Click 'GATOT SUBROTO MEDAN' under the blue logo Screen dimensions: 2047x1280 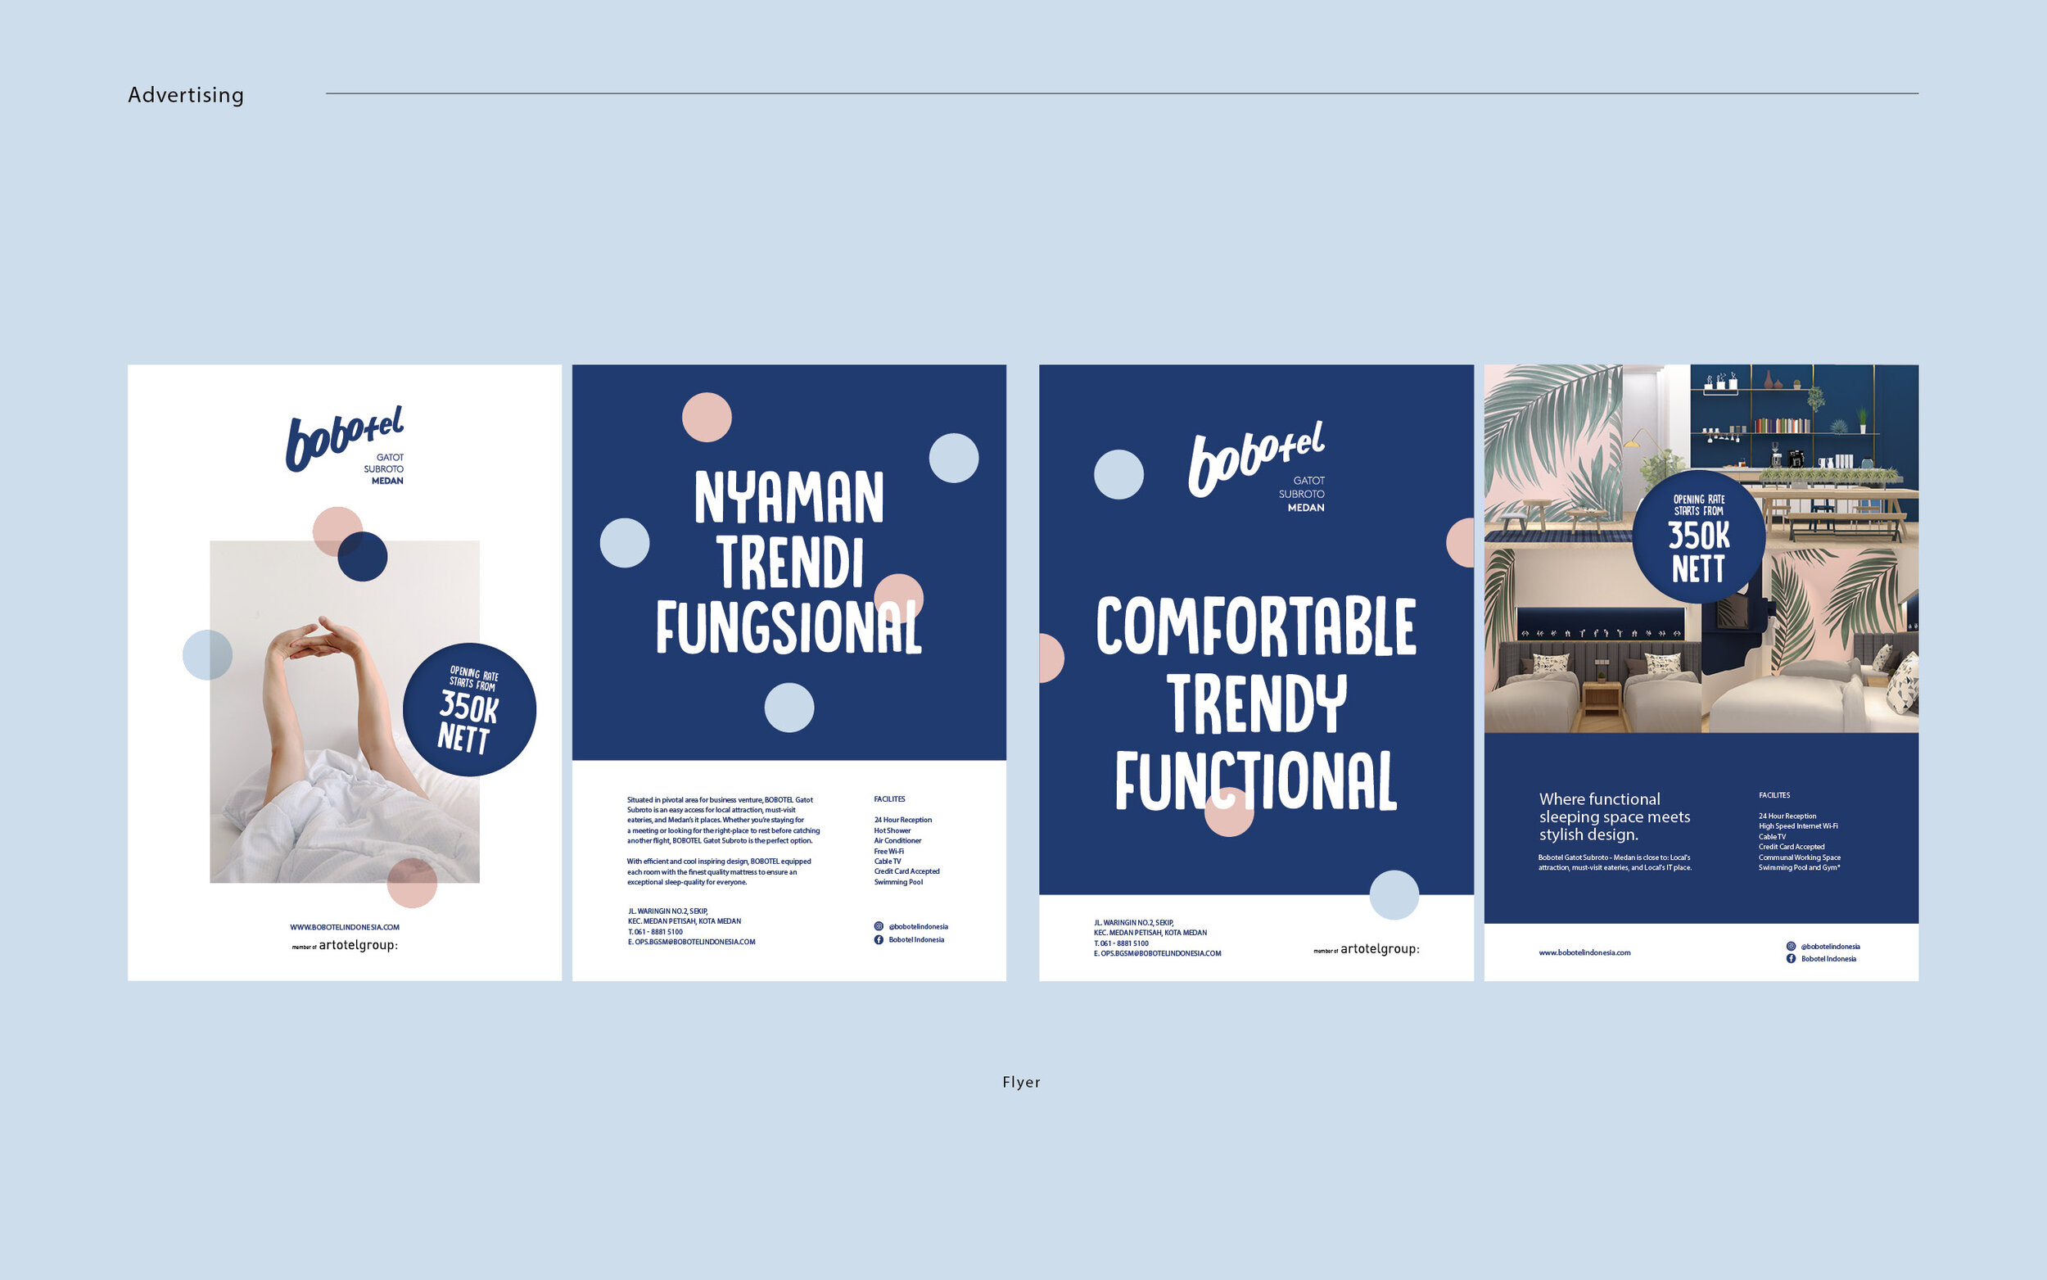click(384, 469)
